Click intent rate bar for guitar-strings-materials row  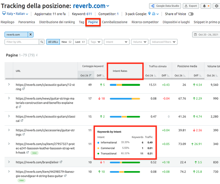125,99
